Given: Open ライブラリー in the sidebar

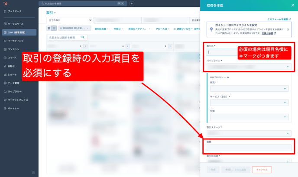Looking at the screenshot, I should coord(13,92).
